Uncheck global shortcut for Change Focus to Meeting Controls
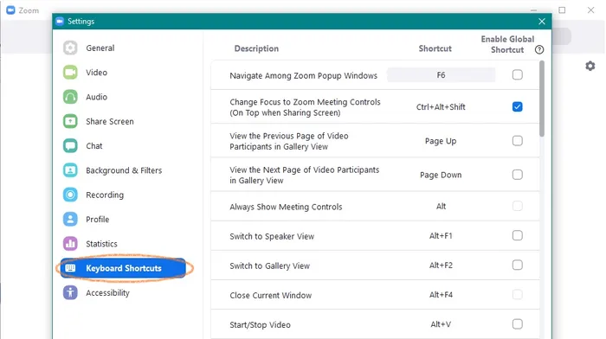This screenshot has height=339, width=606. 517,106
